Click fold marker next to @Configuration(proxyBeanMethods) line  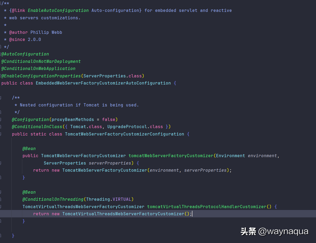coord(1,120)
